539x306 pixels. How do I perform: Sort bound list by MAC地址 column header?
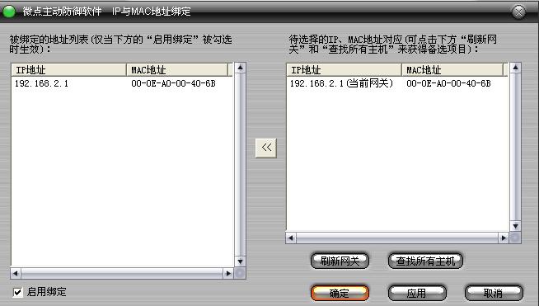click(x=177, y=70)
